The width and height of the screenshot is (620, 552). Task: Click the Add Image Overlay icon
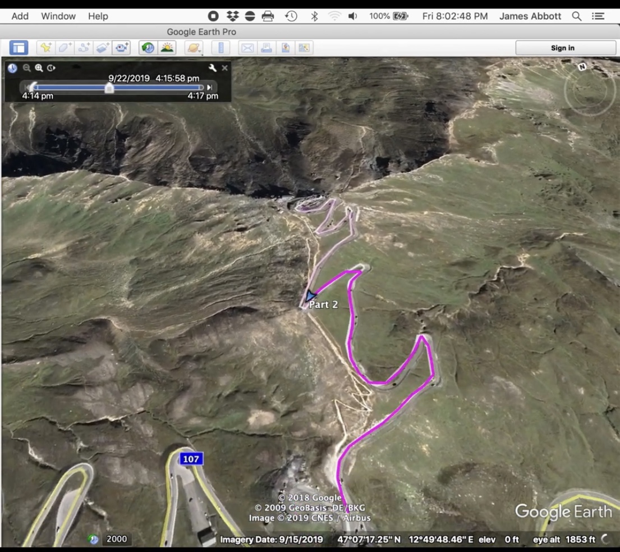(x=103, y=48)
